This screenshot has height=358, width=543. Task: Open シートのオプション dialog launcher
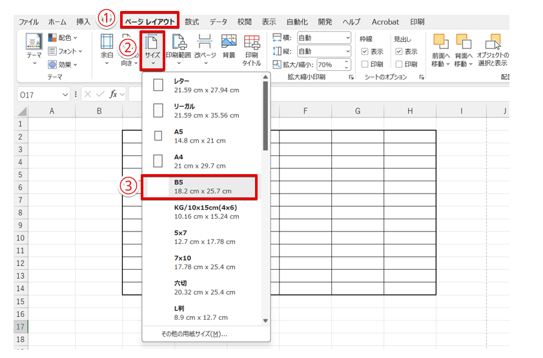click(422, 77)
